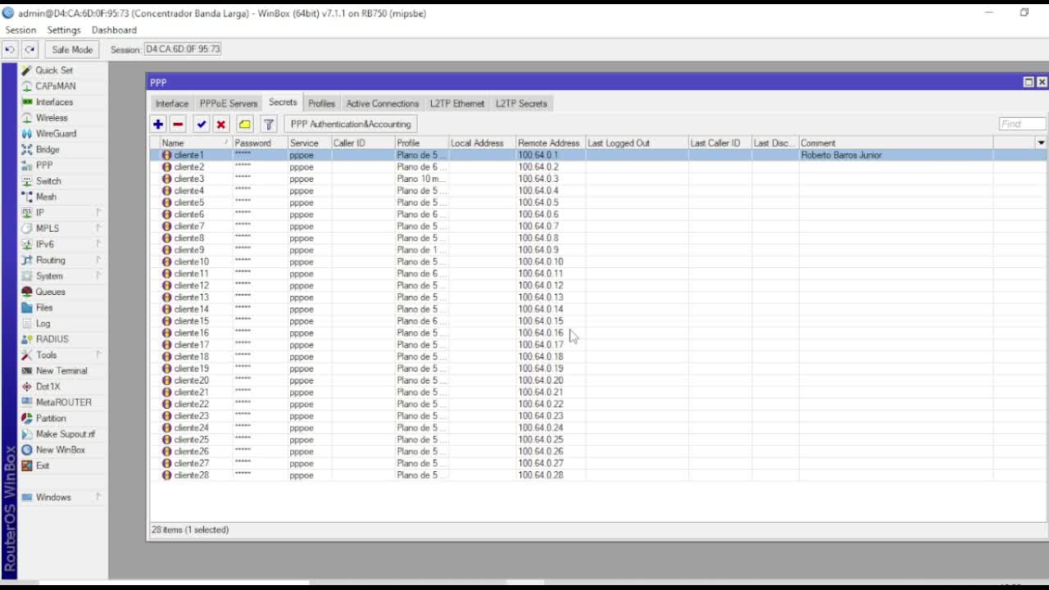
Task: Sort by the Name column header
Action: tap(195, 143)
